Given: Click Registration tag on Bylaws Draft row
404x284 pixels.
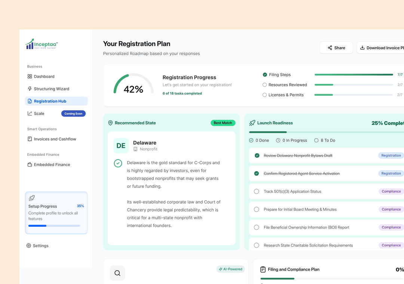Looking at the screenshot, I should point(391,155).
